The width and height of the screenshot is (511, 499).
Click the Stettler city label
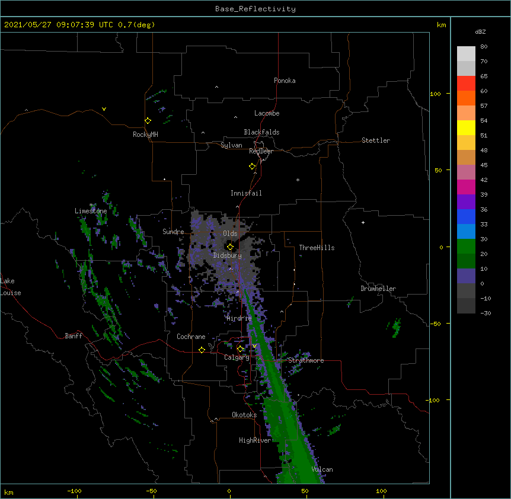click(x=376, y=140)
